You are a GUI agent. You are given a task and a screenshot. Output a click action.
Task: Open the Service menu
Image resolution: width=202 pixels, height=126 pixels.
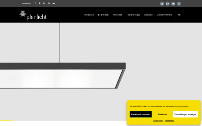coord(148,15)
